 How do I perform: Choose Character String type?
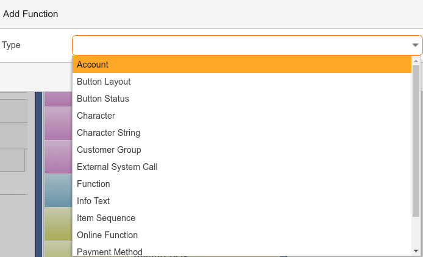point(242,133)
